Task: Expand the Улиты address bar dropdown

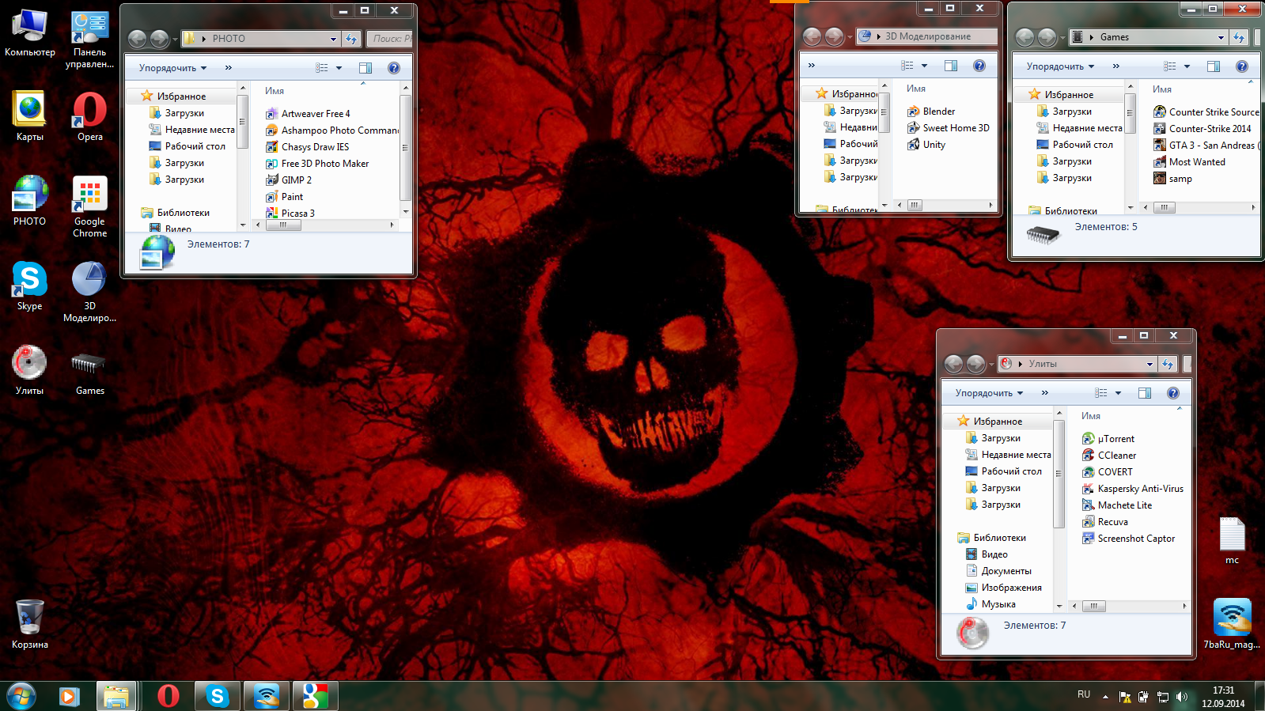Action: coord(1149,364)
